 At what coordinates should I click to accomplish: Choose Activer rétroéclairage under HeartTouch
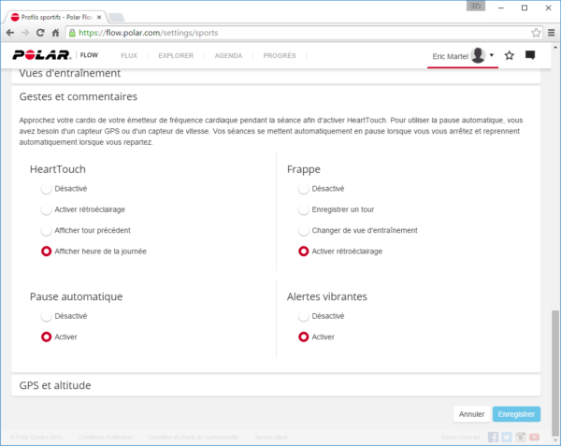pos(46,209)
